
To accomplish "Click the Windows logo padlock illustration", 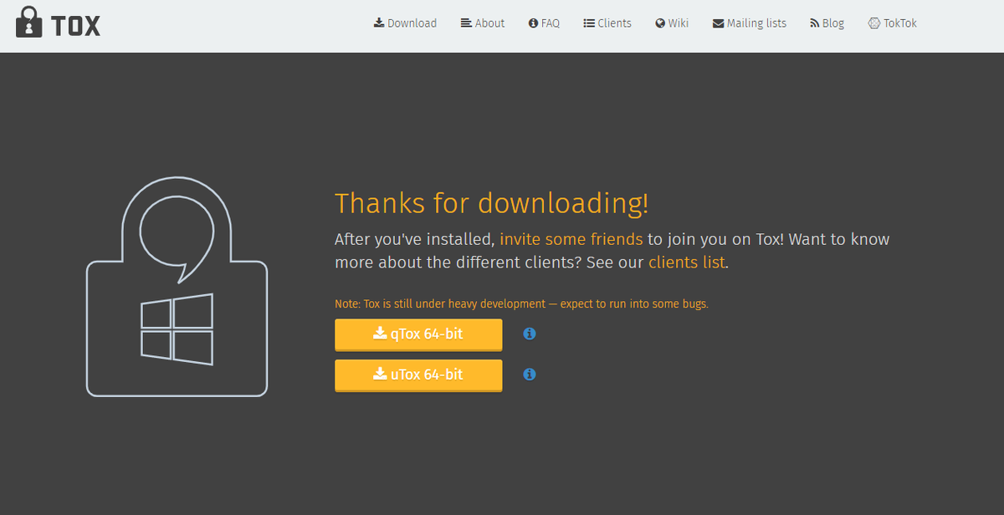I will 177,286.
